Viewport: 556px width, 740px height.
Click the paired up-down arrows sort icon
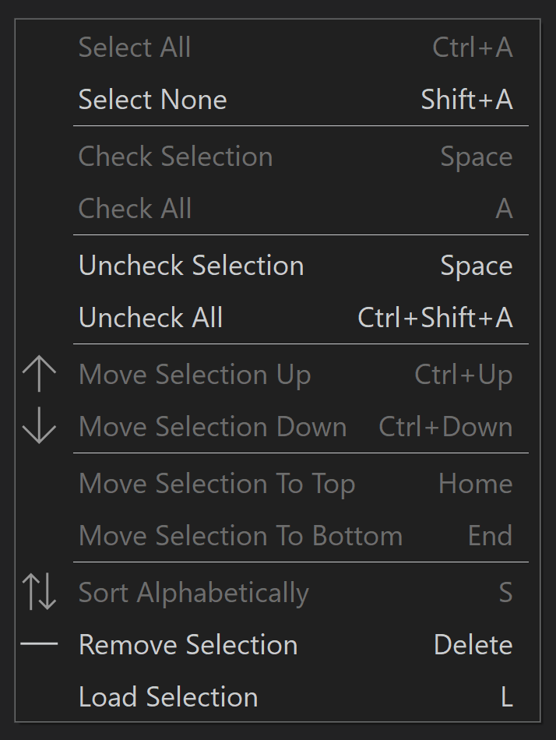click(40, 592)
